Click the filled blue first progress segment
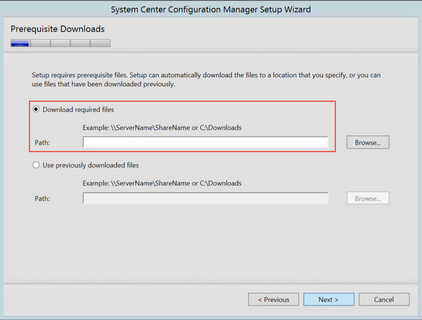 (x=20, y=43)
